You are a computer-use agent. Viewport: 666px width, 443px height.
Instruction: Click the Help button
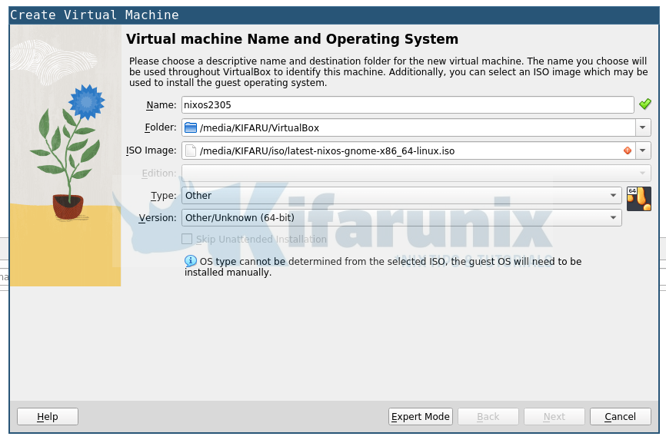coord(48,416)
